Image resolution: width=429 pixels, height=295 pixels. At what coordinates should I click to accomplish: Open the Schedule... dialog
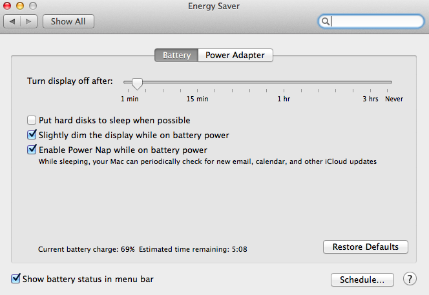coord(362,280)
